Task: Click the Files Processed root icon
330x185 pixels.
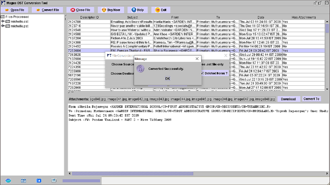Action: (3, 17)
